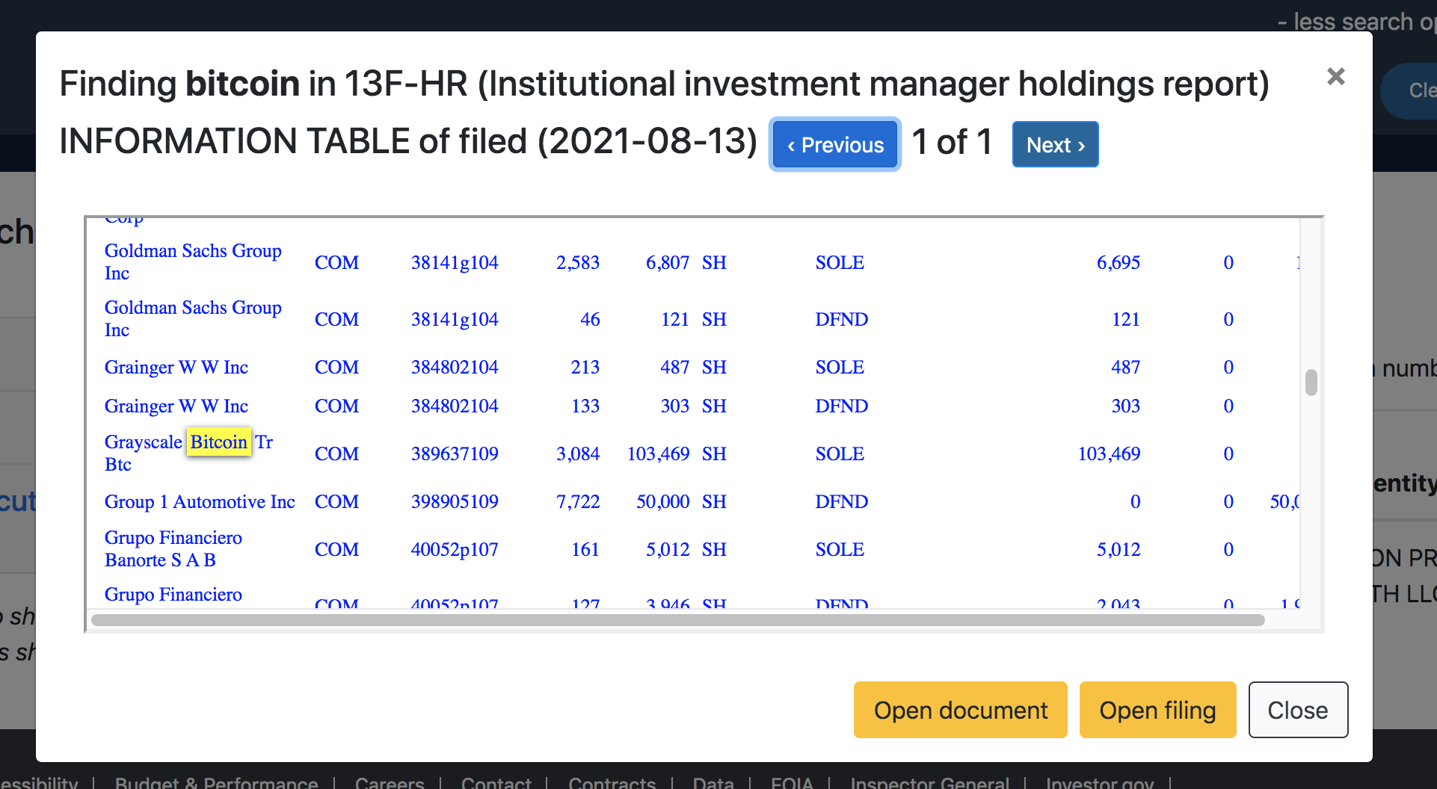Click the 3,084 value in Grayscale row
Screen dimensions: 1437x789
(x=577, y=454)
